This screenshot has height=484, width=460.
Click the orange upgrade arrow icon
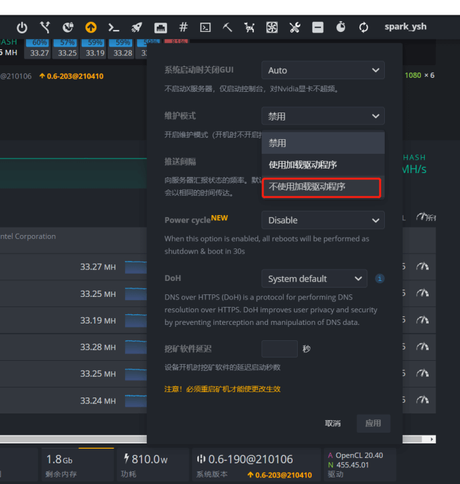91,27
